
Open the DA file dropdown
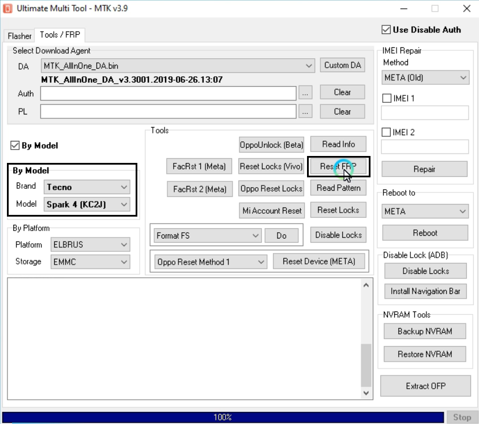coord(178,66)
